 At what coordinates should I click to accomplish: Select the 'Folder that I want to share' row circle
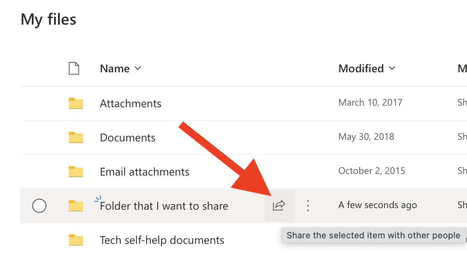click(x=39, y=206)
